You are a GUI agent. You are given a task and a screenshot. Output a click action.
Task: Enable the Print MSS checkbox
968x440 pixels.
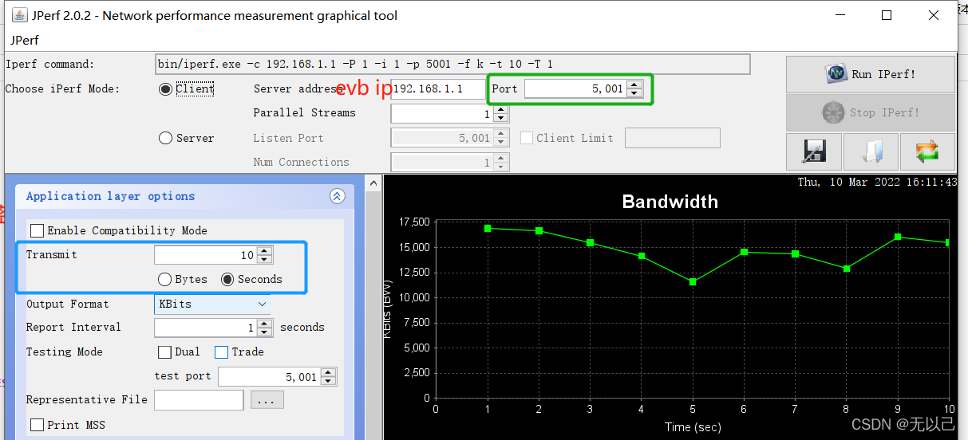point(37,425)
